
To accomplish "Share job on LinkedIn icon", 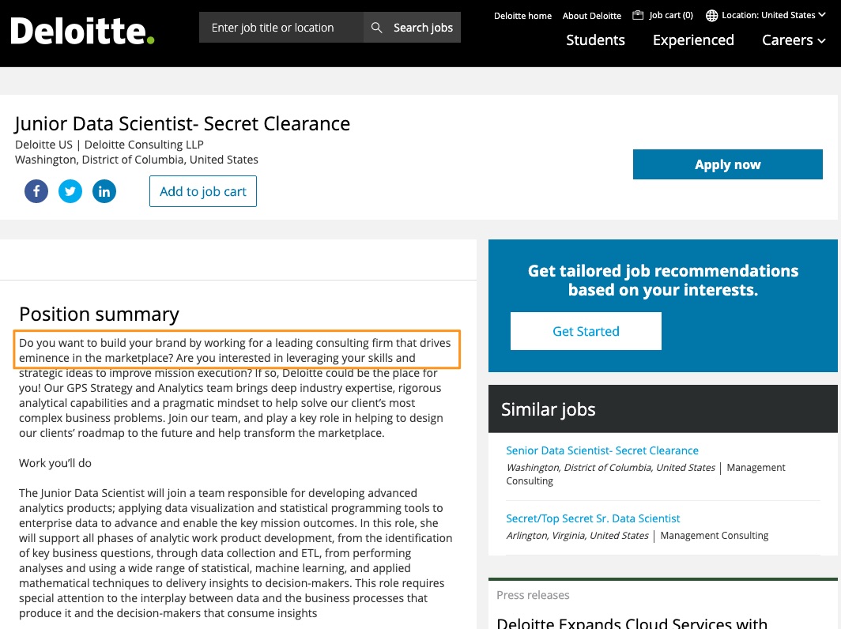I will click(x=104, y=191).
